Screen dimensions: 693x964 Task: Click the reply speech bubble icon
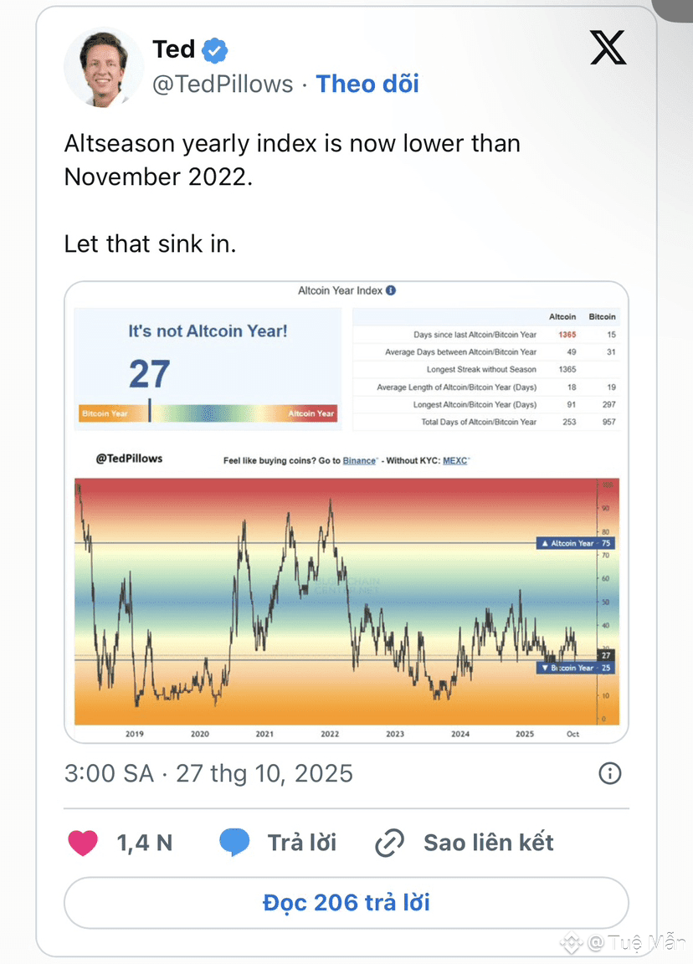[234, 843]
